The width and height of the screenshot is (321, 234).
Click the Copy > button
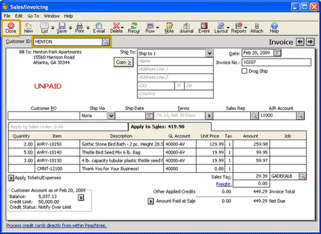point(123,62)
